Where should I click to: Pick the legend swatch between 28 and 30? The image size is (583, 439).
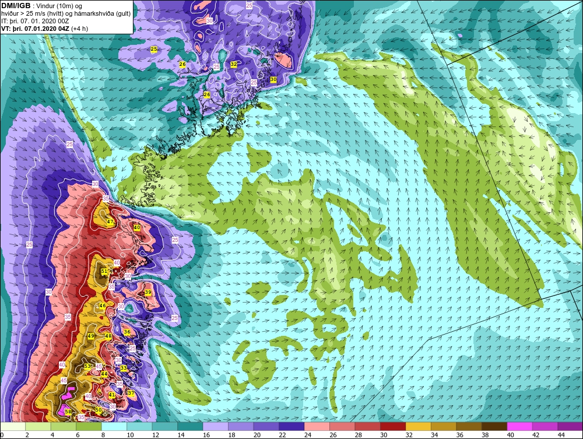coord(367,426)
